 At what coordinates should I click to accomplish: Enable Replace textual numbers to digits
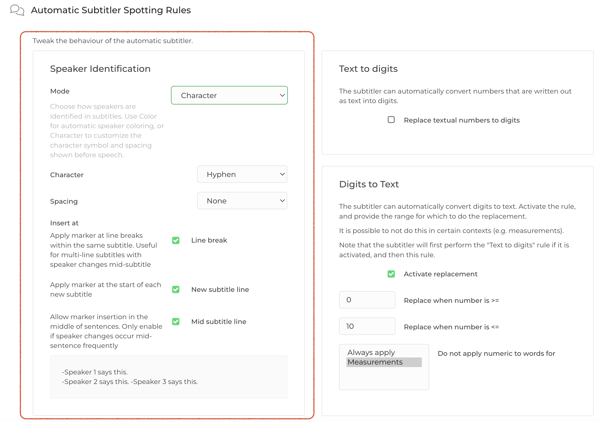[391, 120]
